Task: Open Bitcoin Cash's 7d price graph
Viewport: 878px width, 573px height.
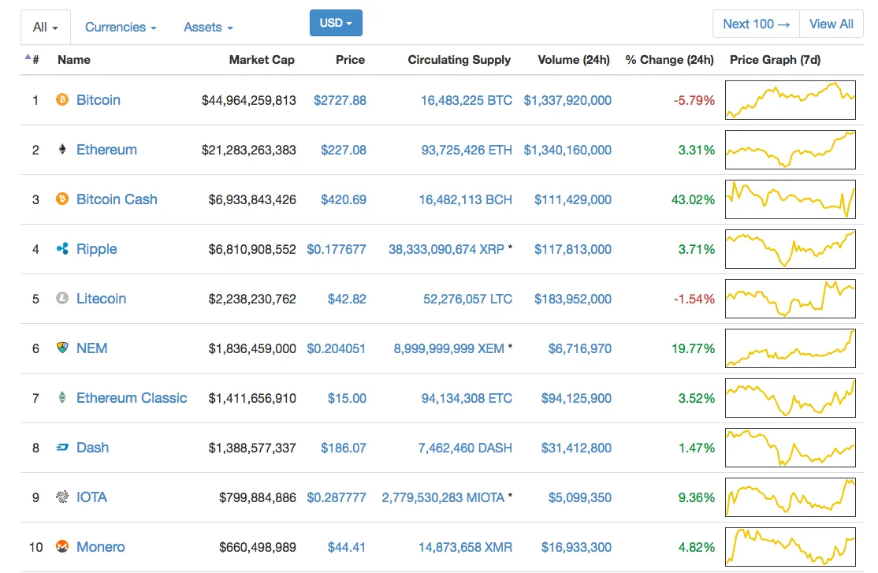Action: point(790,199)
